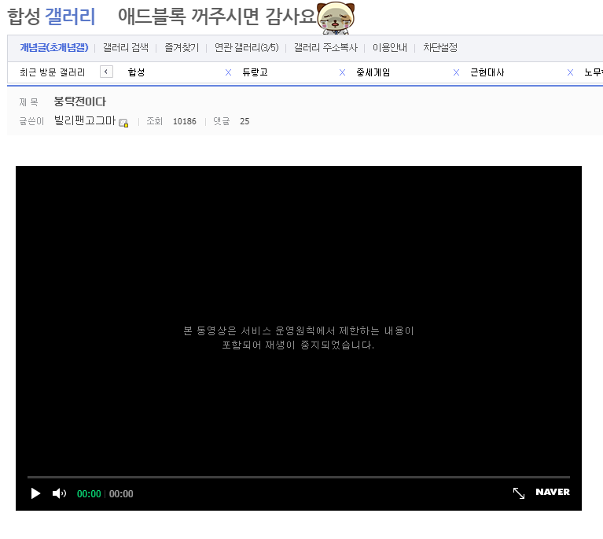Open 차단설정 settings
The image size is (603, 539).
coord(440,47)
